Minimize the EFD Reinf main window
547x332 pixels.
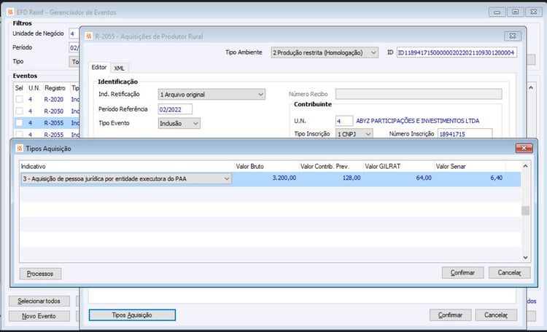coord(497,12)
